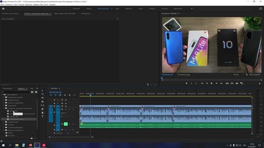Solo the A2 audio track

click(x=70, y=124)
